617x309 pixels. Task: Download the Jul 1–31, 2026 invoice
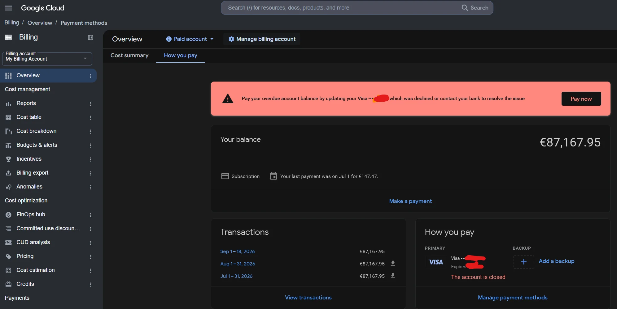pos(393,276)
